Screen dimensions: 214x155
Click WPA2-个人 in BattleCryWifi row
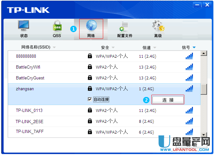pos(107,67)
